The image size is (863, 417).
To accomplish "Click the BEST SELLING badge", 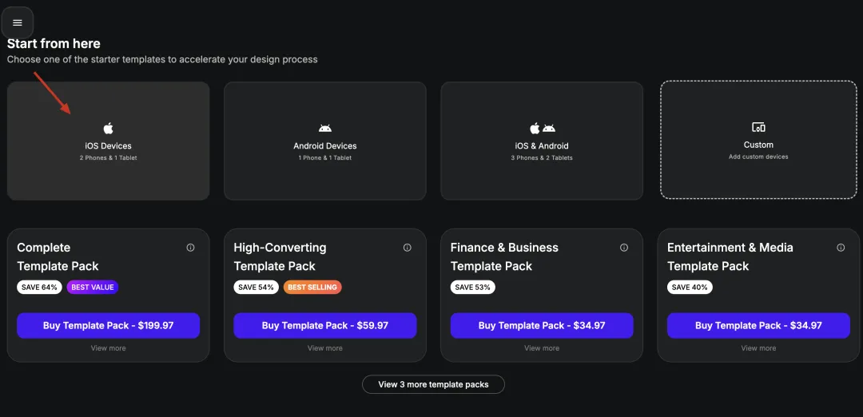I will pos(312,287).
